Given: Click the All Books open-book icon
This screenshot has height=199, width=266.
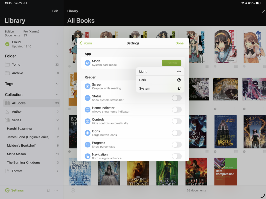Looking at the screenshot, I should pos(7,103).
